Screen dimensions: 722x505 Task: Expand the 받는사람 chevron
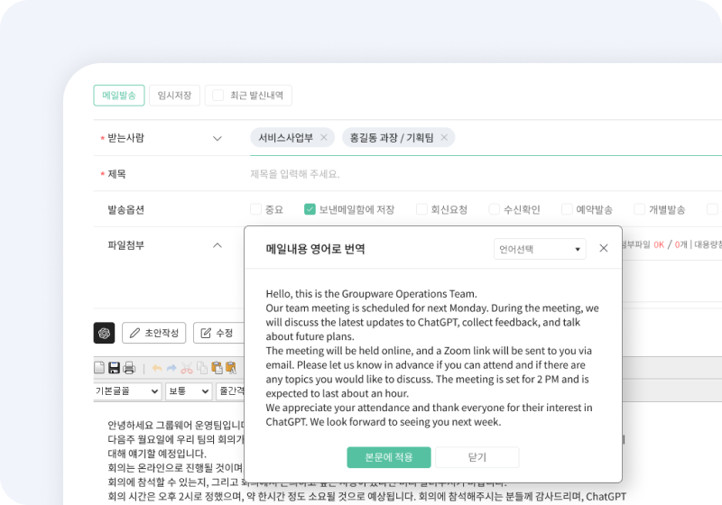click(x=218, y=139)
